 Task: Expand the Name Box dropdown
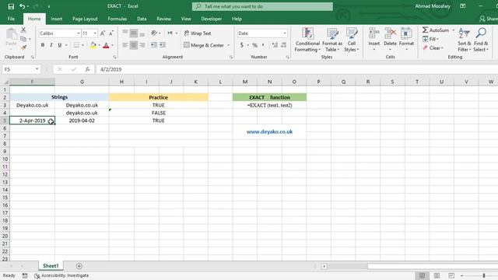click(37, 69)
